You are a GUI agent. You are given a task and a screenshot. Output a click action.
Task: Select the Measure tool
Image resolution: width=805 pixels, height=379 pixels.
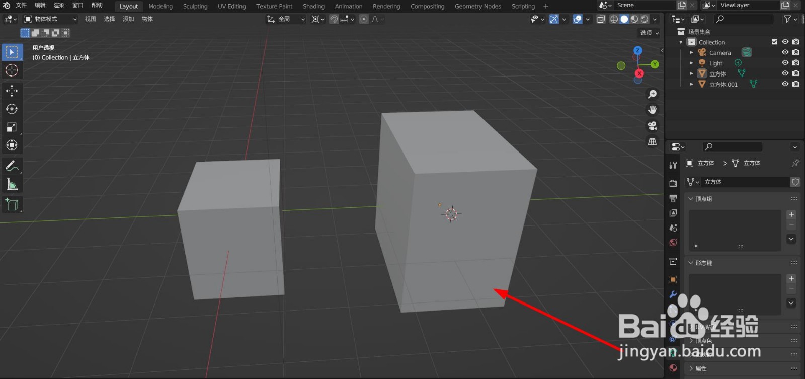pos(12,185)
